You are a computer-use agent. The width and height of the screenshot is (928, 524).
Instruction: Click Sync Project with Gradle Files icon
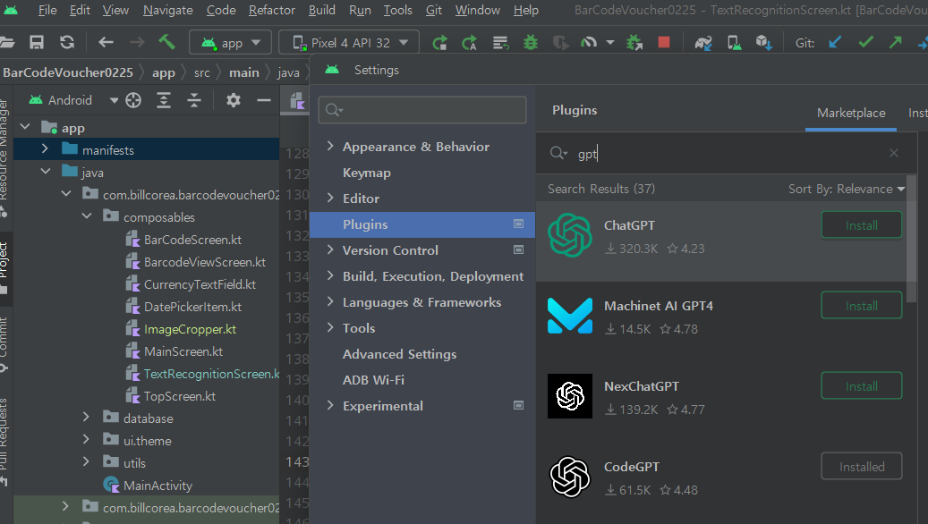[703, 43]
